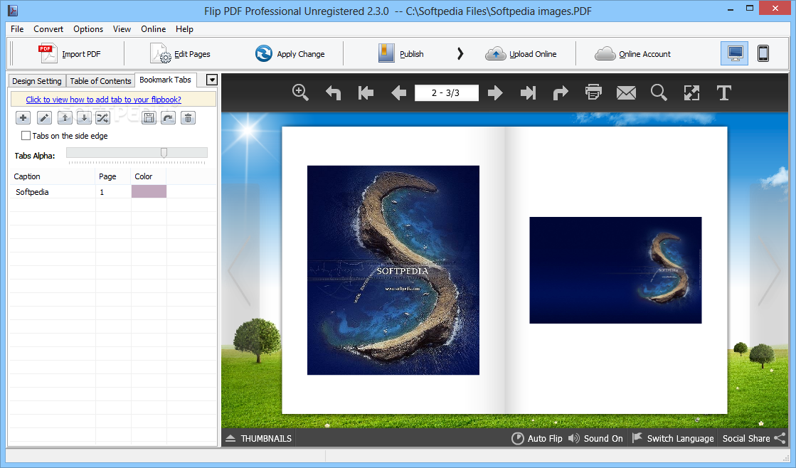Click Switch Language button
The height and width of the screenshot is (468, 796).
click(x=673, y=438)
